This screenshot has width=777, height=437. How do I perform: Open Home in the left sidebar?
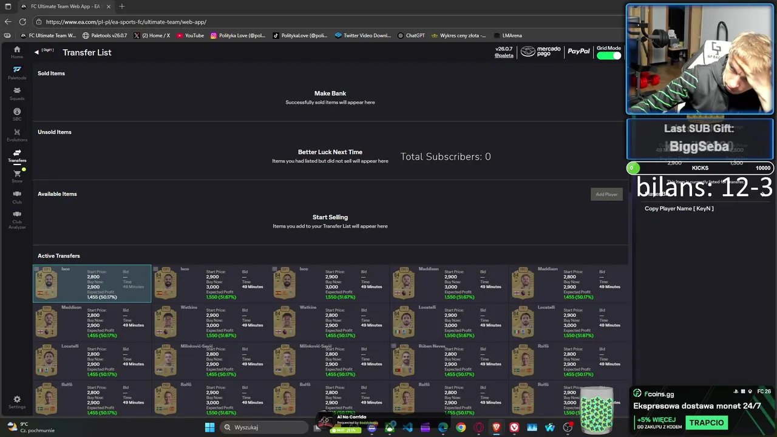click(x=17, y=52)
